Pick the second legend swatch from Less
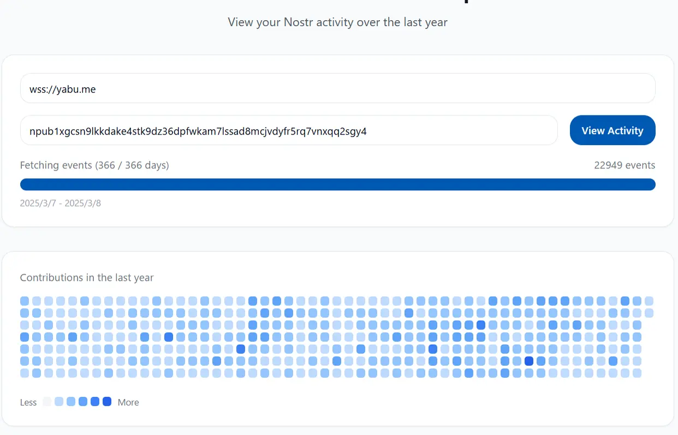 (59, 402)
